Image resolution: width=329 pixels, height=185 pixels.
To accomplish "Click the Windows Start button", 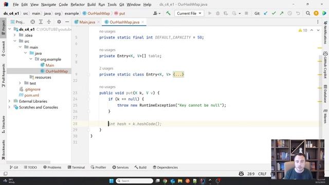I will point(112,181).
